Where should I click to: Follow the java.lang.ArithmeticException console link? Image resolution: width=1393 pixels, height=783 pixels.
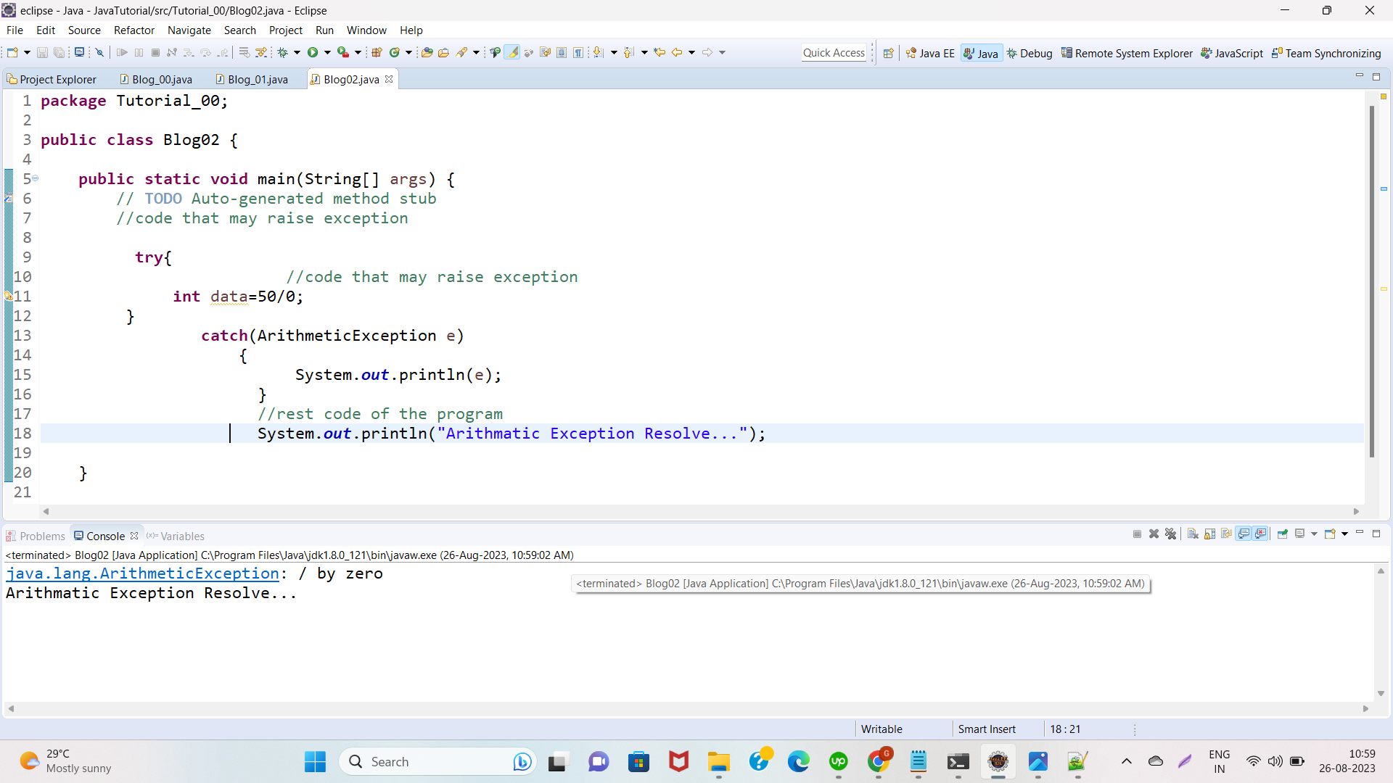tap(141, 573)
